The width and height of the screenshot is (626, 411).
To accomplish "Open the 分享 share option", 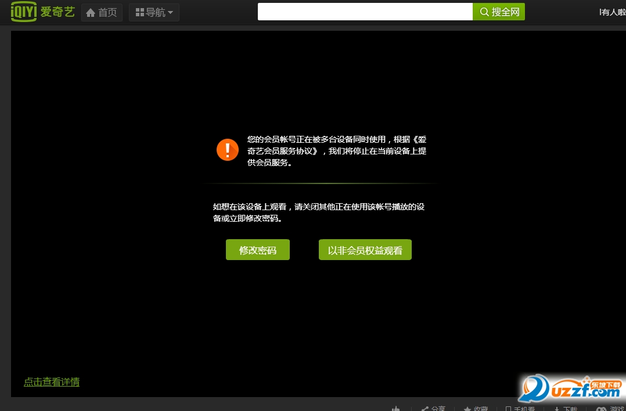I will tap(432, 408).
